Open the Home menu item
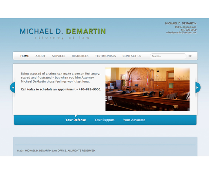 [25, 56]
